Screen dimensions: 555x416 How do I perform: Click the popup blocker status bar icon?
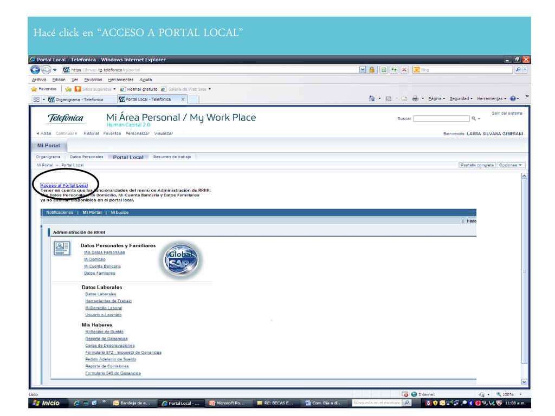(405, 394)
